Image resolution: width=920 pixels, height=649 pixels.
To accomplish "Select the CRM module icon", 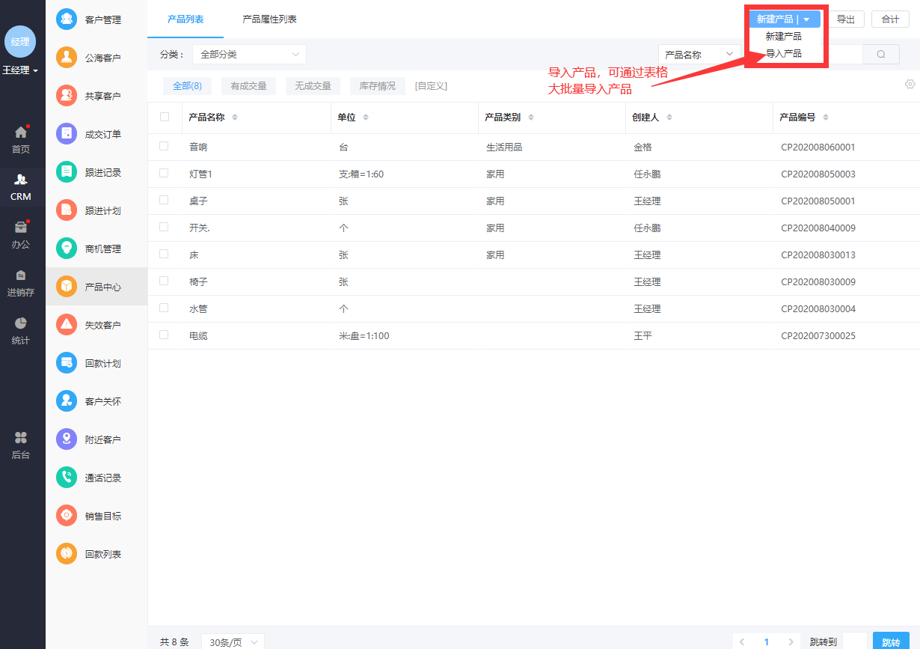I will coord(21,180).
